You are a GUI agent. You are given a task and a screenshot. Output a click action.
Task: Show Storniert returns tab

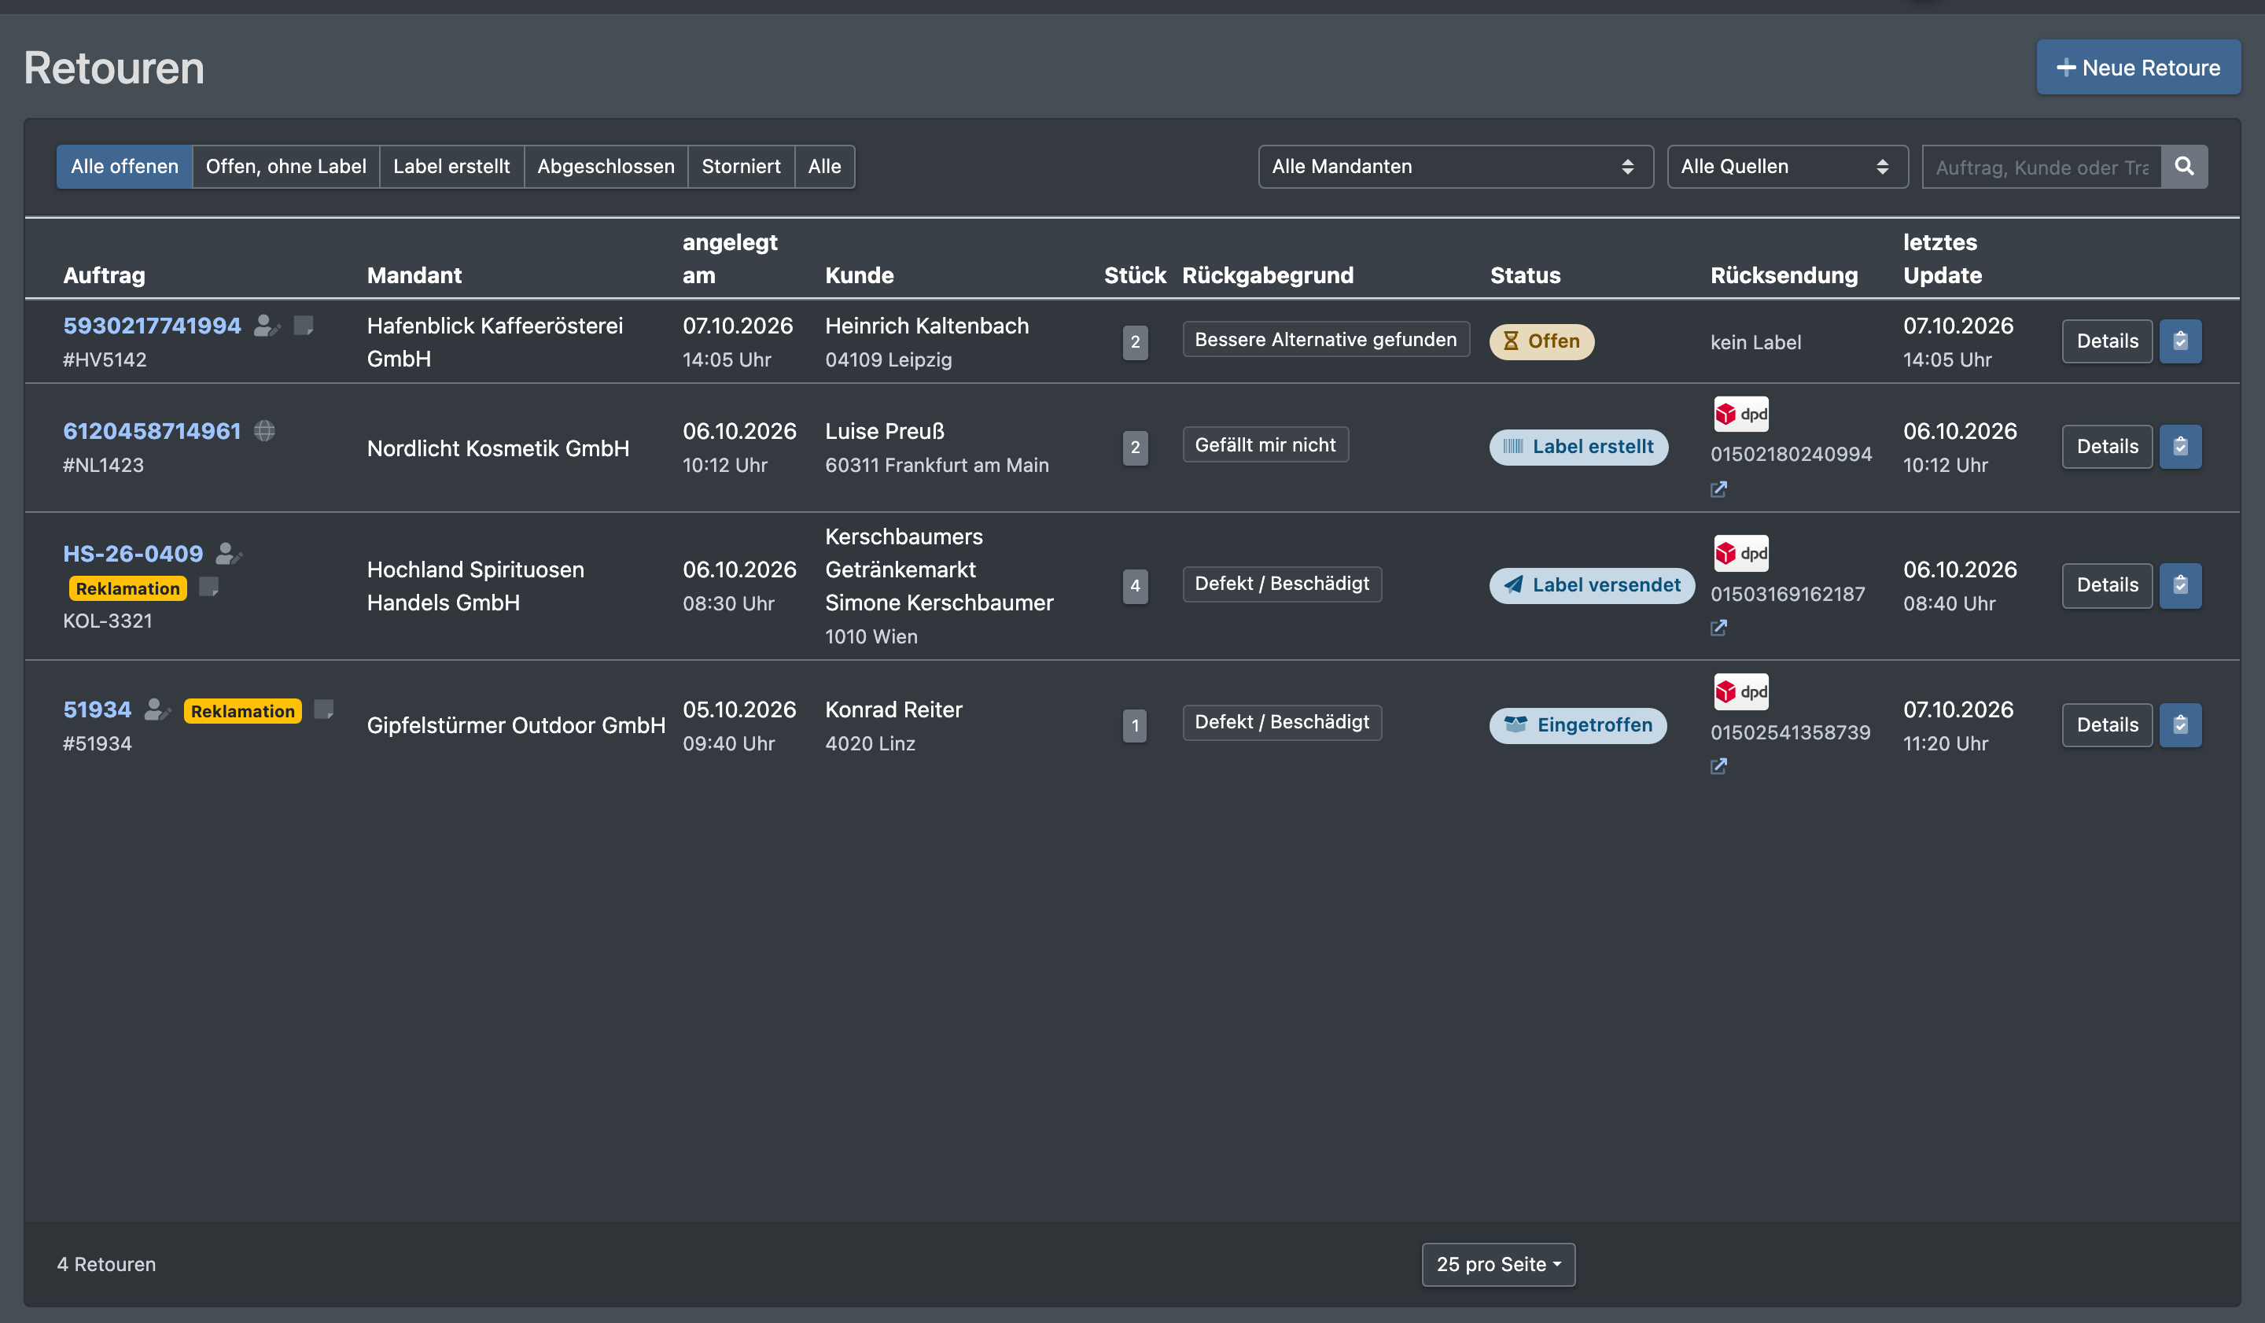[741, 166]
